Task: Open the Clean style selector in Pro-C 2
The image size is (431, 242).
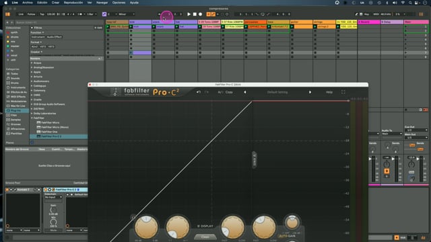Action: click(x=205, y=237)
